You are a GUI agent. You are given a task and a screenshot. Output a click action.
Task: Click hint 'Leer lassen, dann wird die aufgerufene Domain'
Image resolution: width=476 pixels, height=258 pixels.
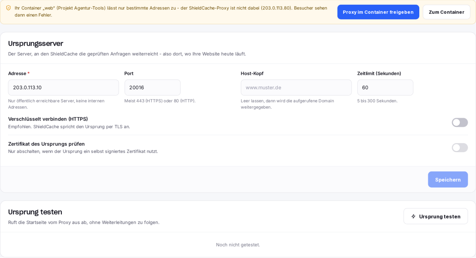click(287, 104)
